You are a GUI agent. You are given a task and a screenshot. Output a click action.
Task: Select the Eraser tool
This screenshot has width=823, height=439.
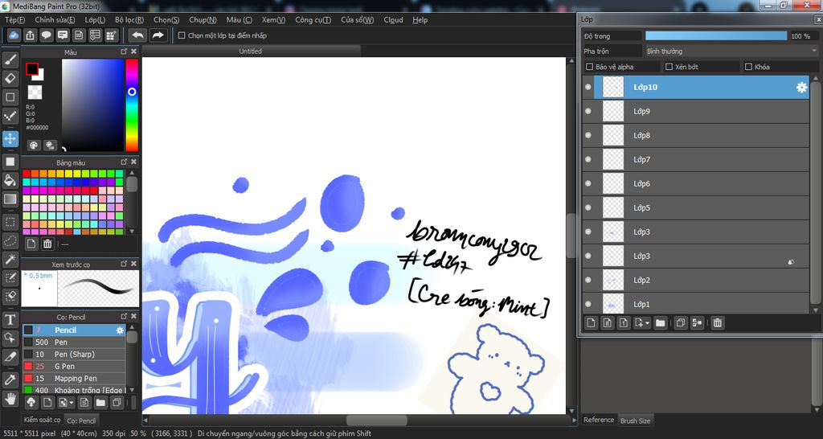[x=10, y=78]
